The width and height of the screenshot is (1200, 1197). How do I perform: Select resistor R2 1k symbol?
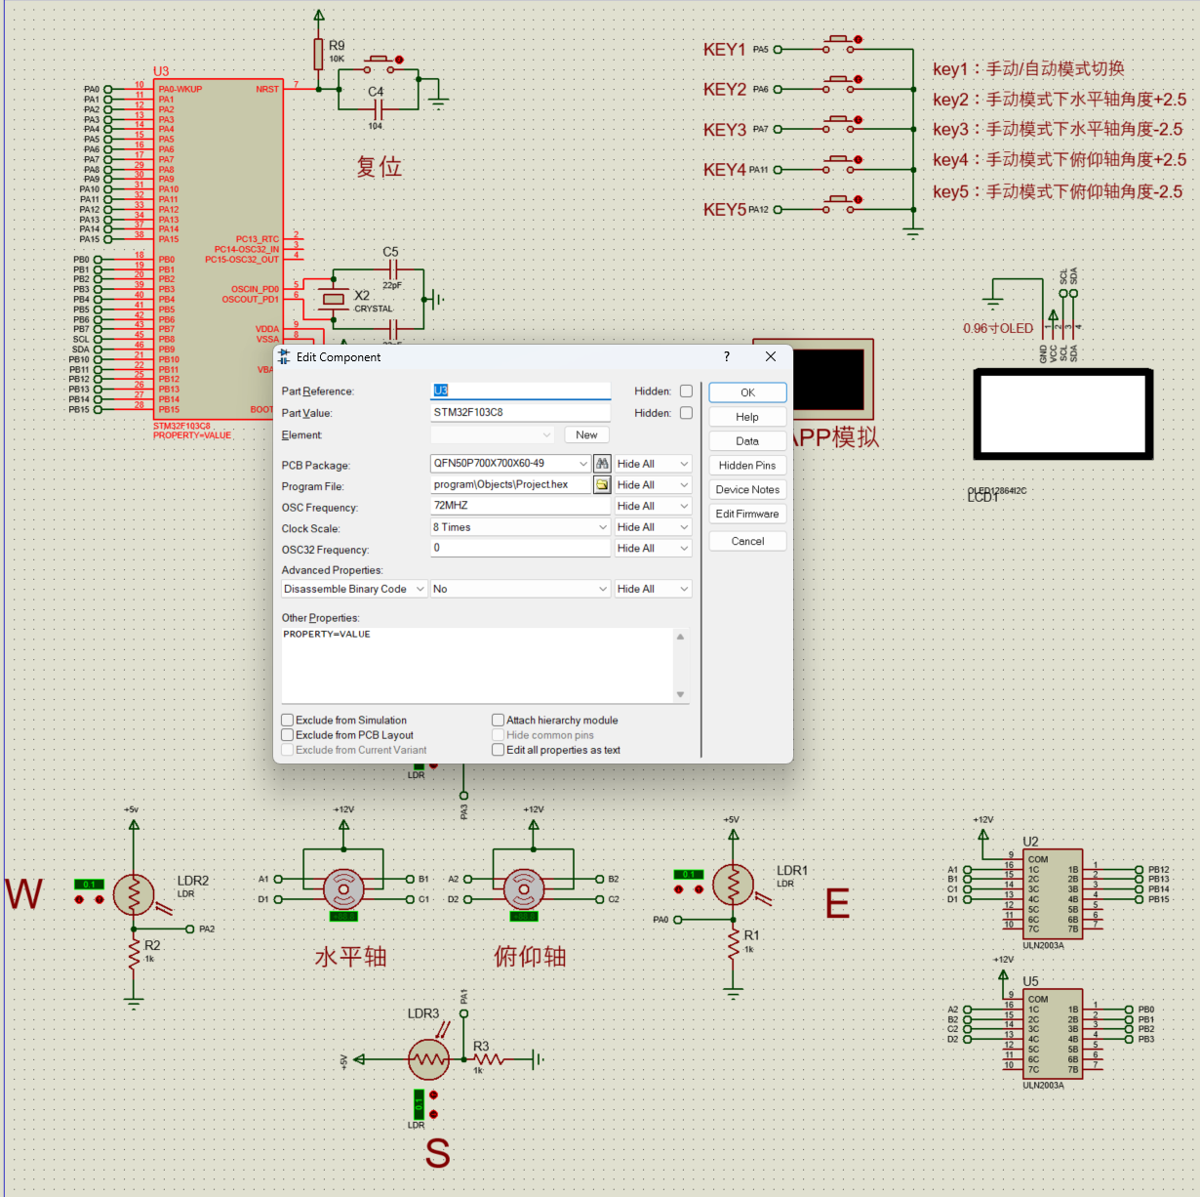(x=134, y=953)
